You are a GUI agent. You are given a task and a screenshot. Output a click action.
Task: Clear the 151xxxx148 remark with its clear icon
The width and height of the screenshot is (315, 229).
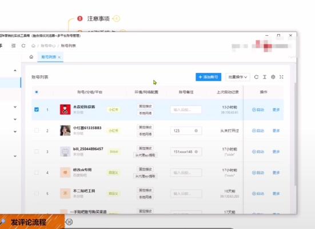point(196,152)
